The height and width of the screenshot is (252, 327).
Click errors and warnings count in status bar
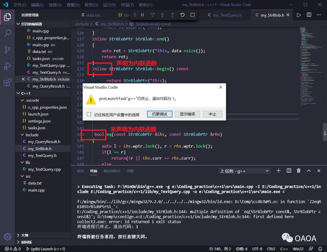(13, 249)
